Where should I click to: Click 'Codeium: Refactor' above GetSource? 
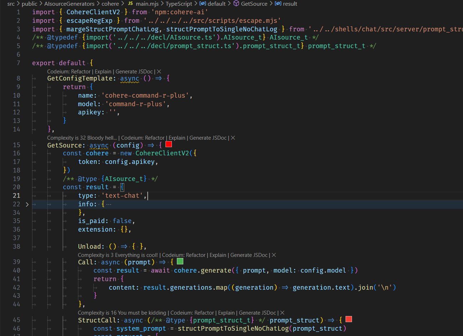[143, 138]
